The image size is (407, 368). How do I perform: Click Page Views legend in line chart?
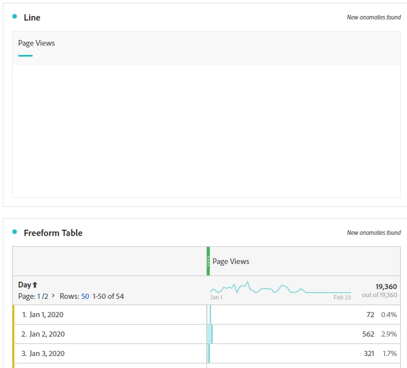(37, 43)
